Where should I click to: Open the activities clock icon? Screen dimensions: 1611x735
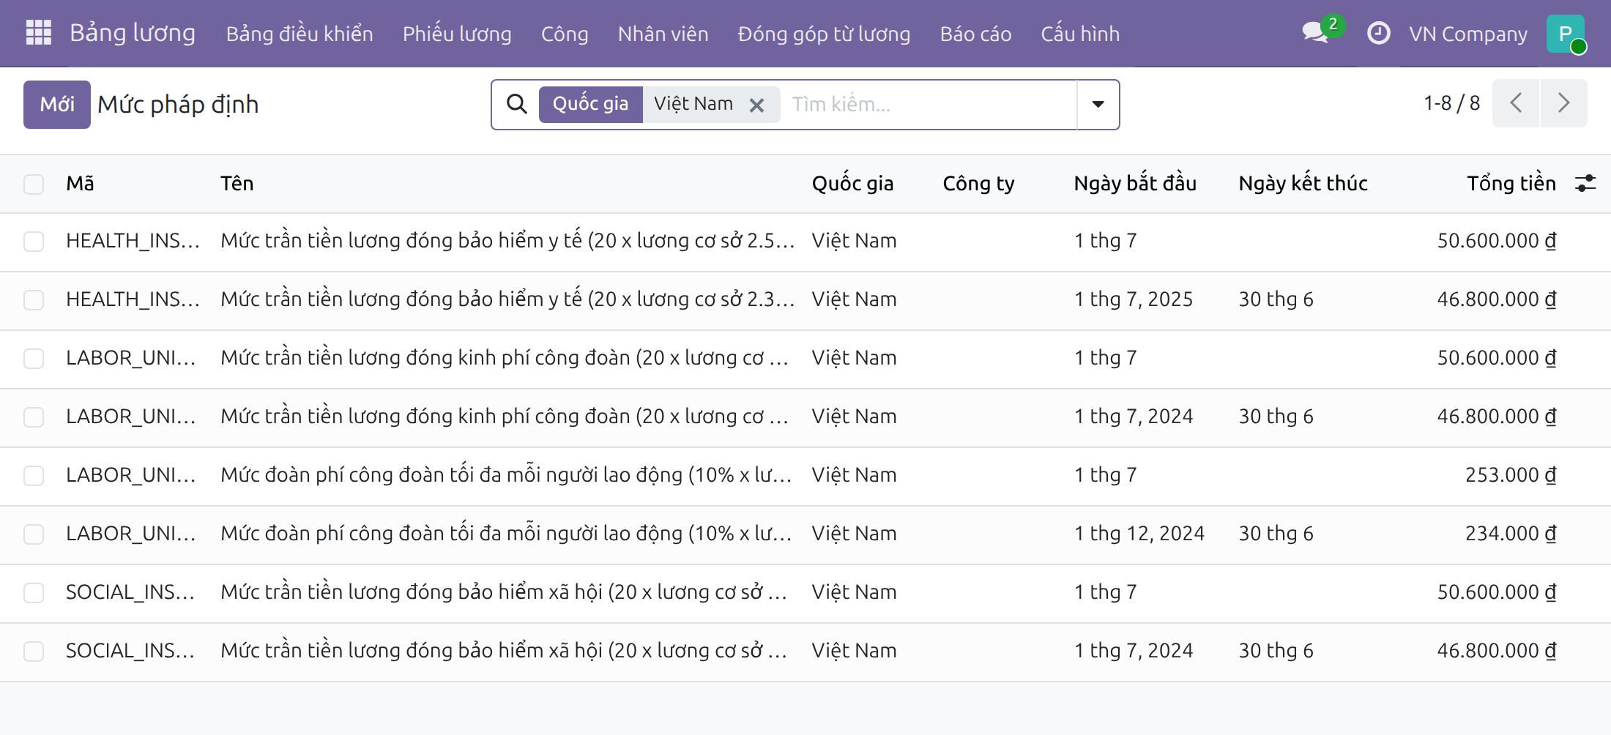pos(1379,33)
